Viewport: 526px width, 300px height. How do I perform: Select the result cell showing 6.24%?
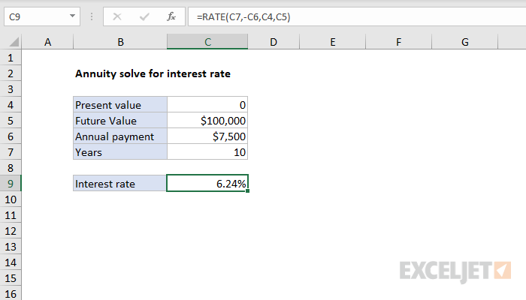[207, 184]
